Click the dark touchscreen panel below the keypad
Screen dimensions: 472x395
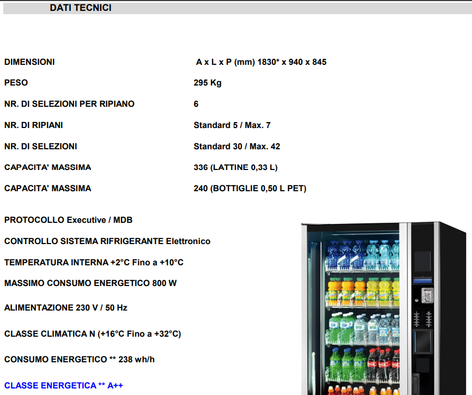tap(422, 341)
